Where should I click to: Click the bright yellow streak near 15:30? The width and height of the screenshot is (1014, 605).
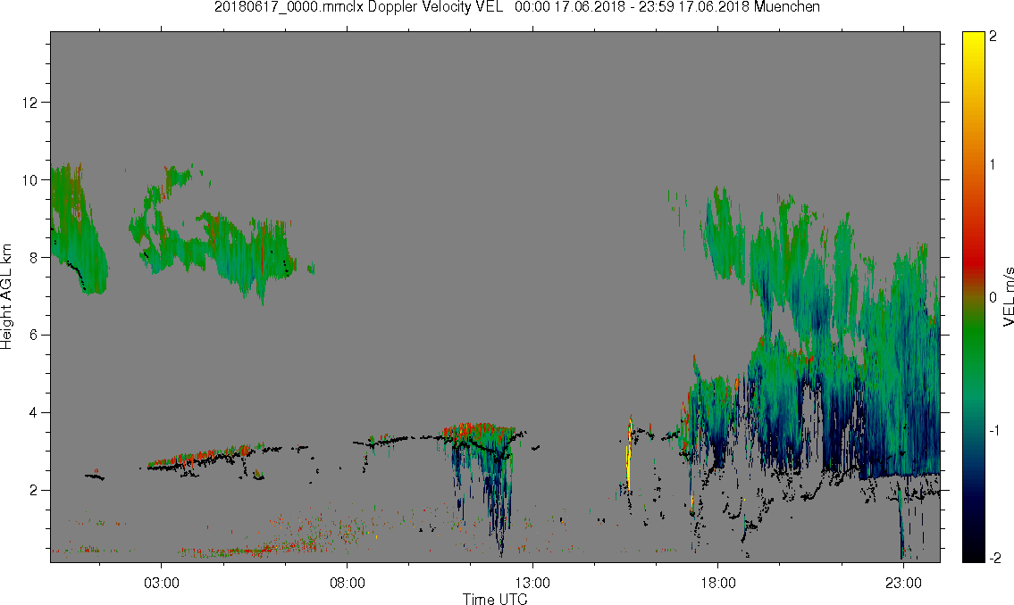(628, 455)
